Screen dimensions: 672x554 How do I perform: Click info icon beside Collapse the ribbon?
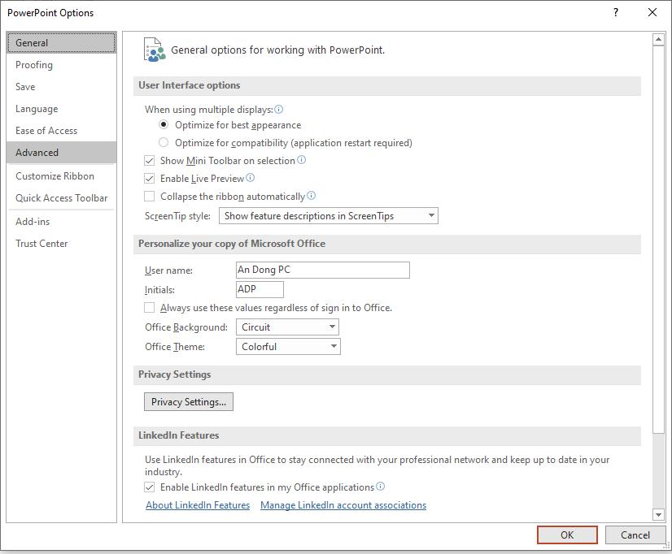point(312,196)
